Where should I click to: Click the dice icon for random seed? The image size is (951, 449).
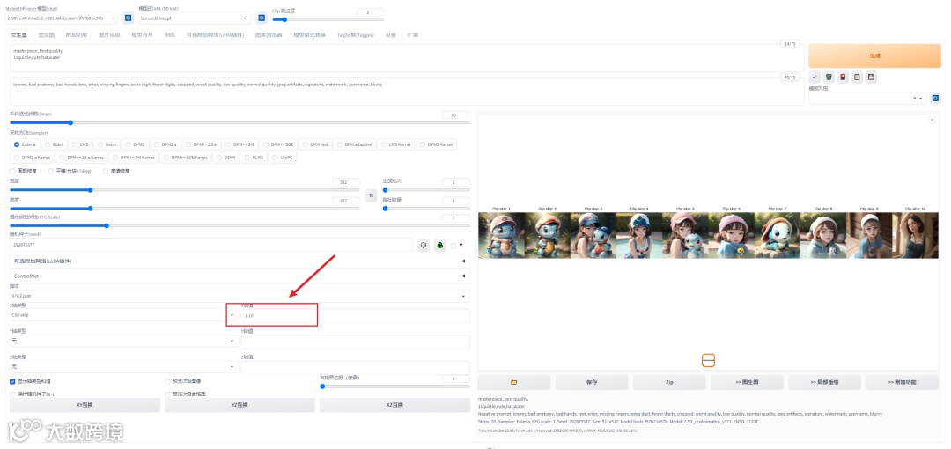424,245
